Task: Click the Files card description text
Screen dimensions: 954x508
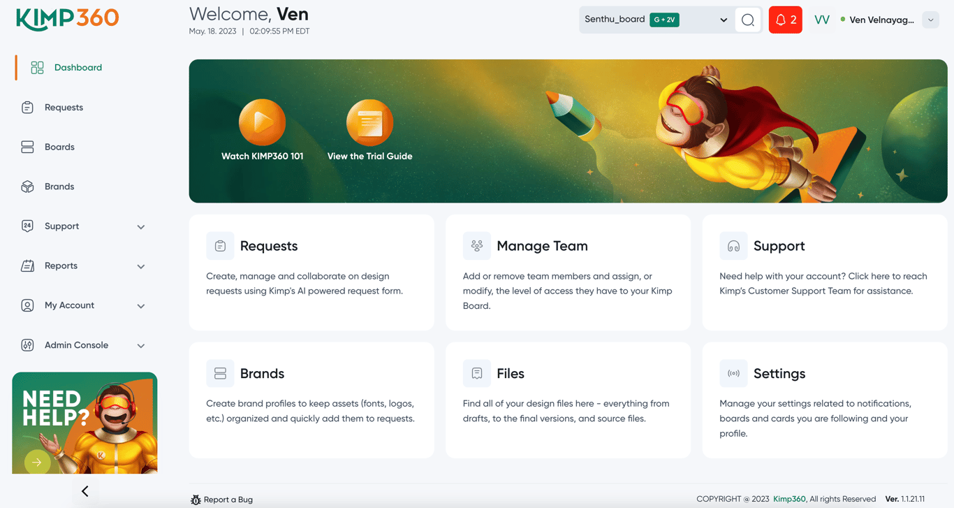Action: point(566,412)
